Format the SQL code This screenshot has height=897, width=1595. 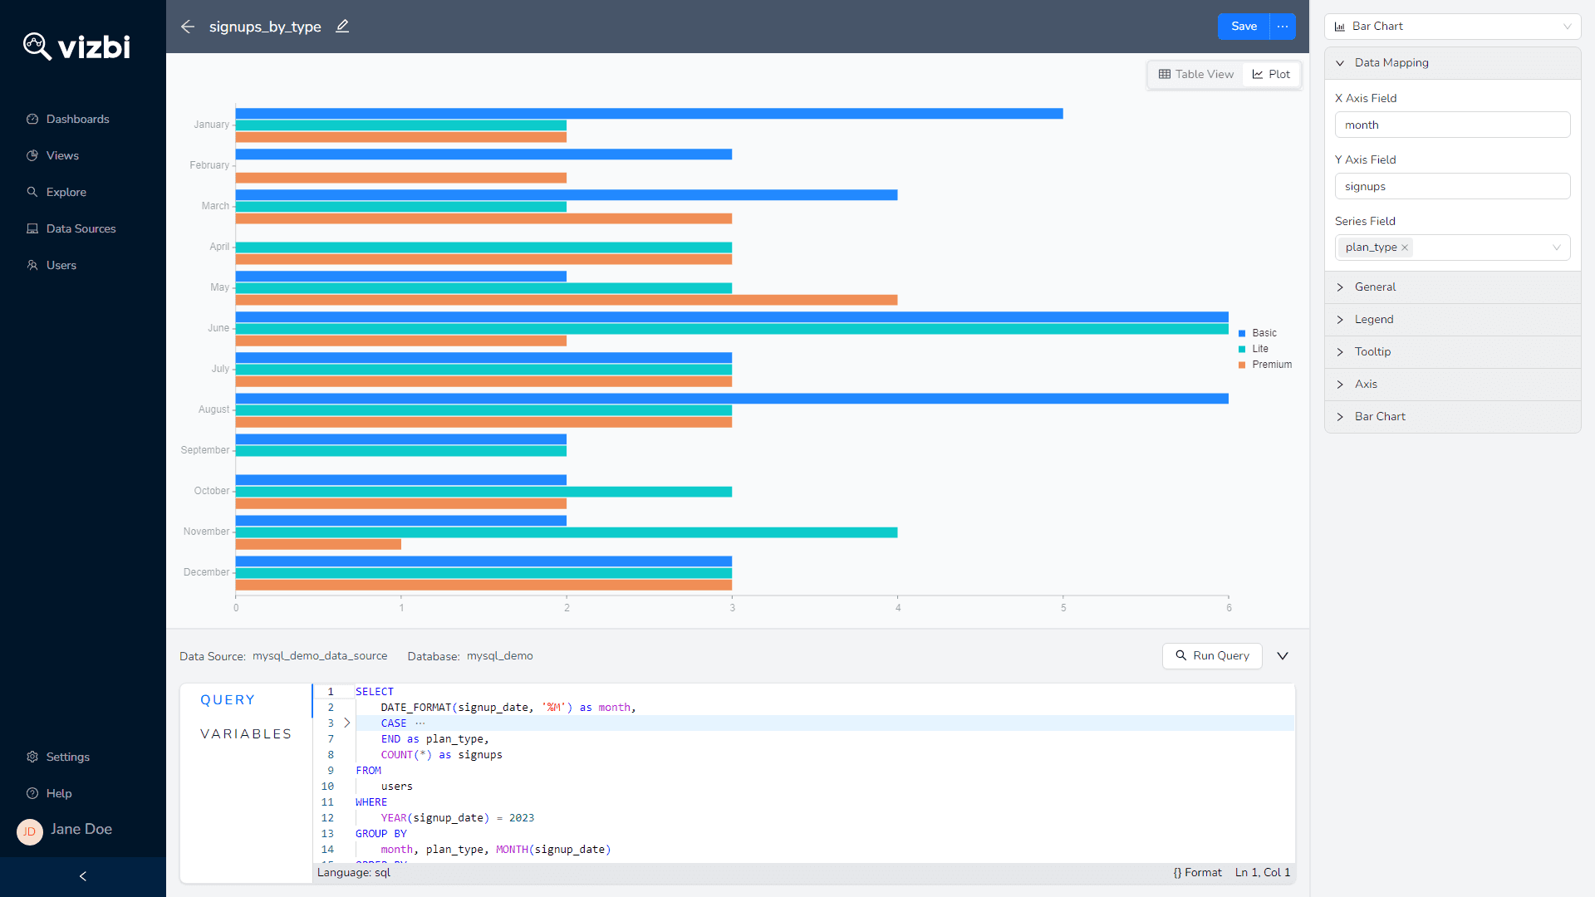[x=1197, y=873]
